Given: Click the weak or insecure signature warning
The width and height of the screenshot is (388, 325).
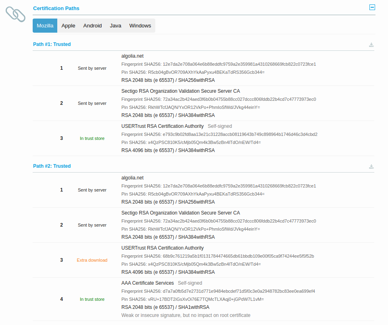Looking at the screenshot, I should coord(186,315).
